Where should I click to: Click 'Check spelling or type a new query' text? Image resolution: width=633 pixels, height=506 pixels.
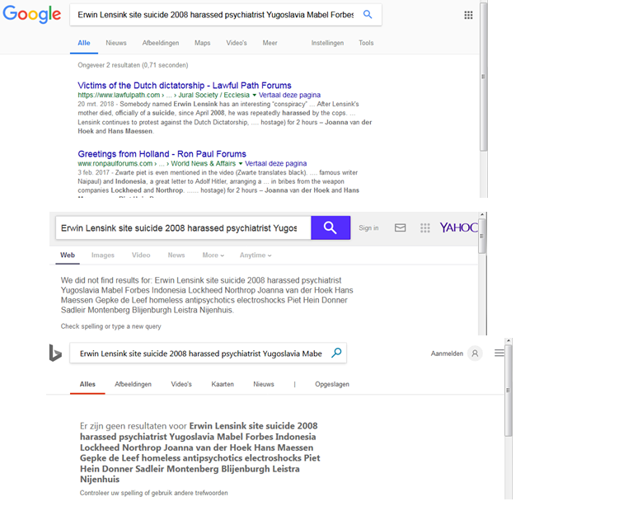point(111,326)
